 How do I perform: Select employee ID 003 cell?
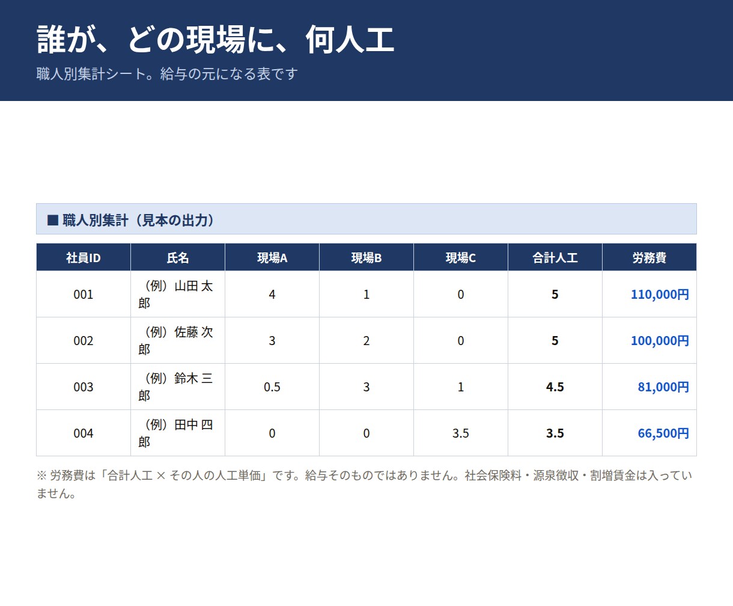pyautogui.click(x=84, y=387)
